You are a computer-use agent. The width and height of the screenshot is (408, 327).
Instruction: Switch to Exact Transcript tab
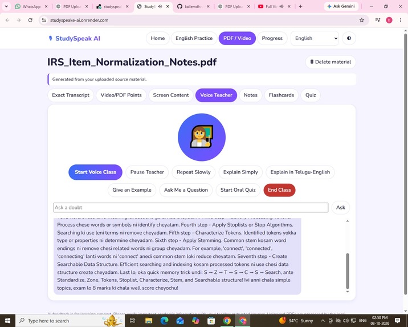point(71,95)
